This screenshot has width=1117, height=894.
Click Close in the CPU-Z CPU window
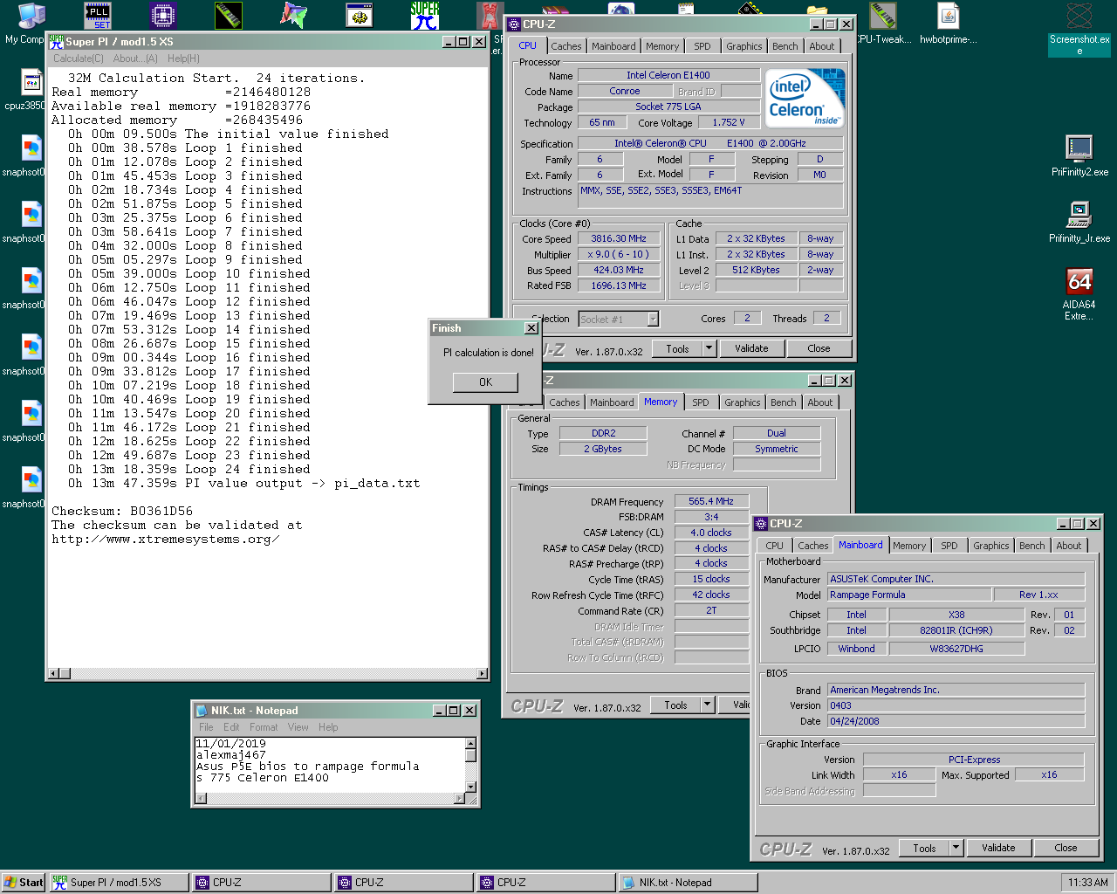[x=819, y=348]
